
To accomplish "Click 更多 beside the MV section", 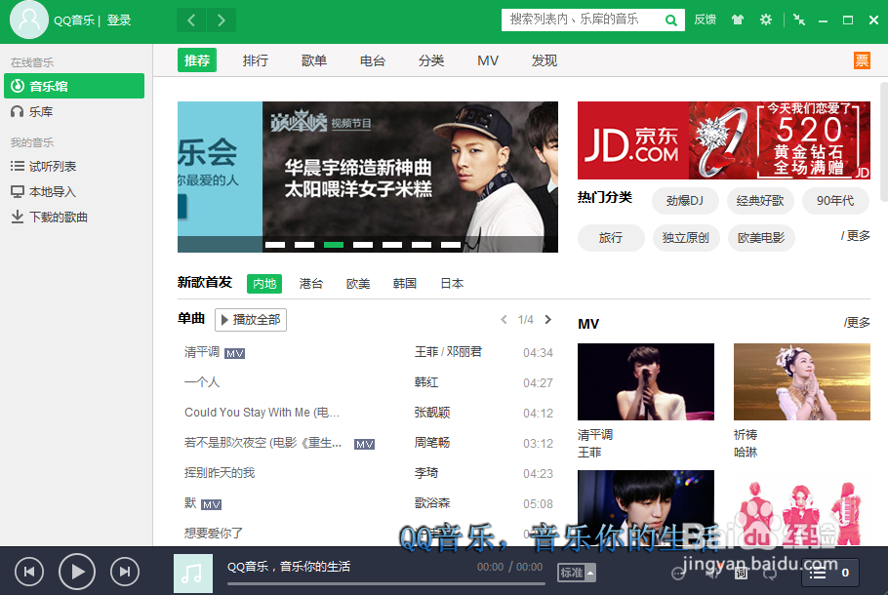I will click(x=857, y=322).
